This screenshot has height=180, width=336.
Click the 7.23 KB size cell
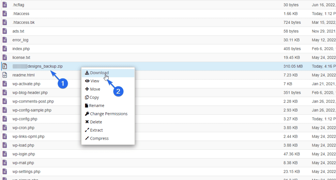tap(290, 75)
